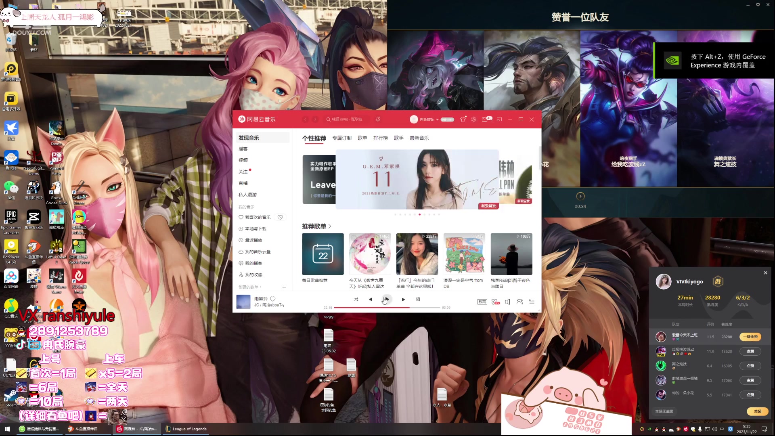Open the 冉氏娱乐 account dropdown arrow
The image size is (775, 436).
437,120
